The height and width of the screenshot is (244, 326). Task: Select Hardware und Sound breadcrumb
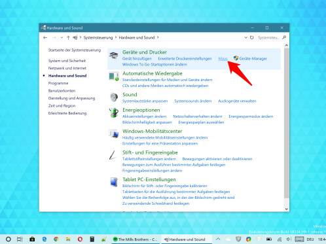pos(137,37)
